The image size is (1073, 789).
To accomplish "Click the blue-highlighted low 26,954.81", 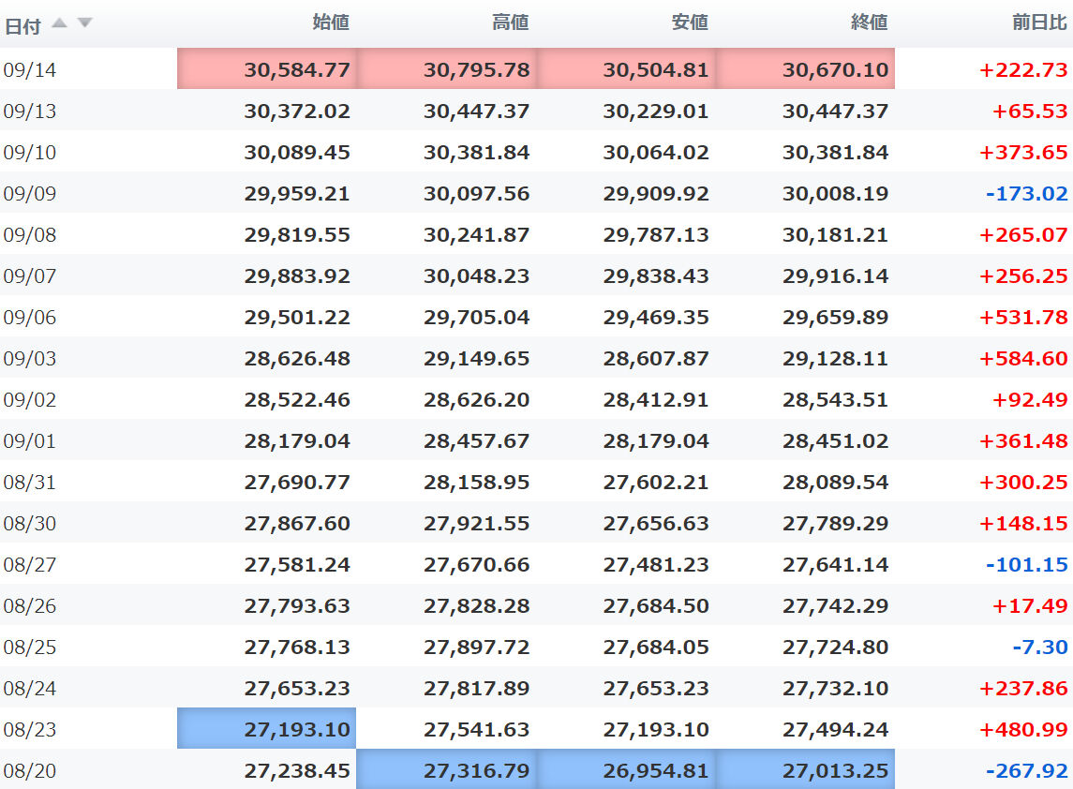I will 656,770.
